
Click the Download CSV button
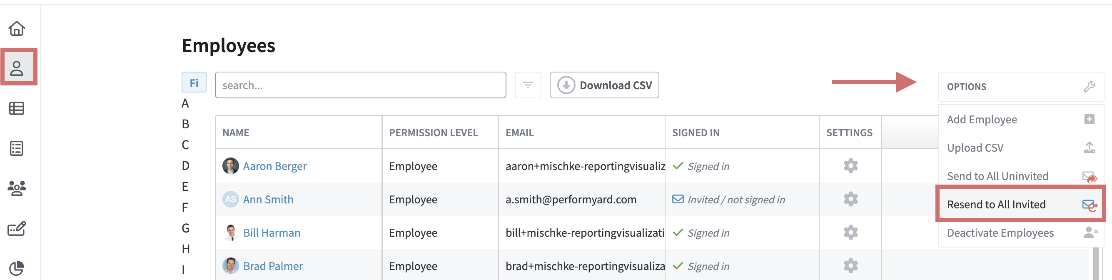(604, 85)
